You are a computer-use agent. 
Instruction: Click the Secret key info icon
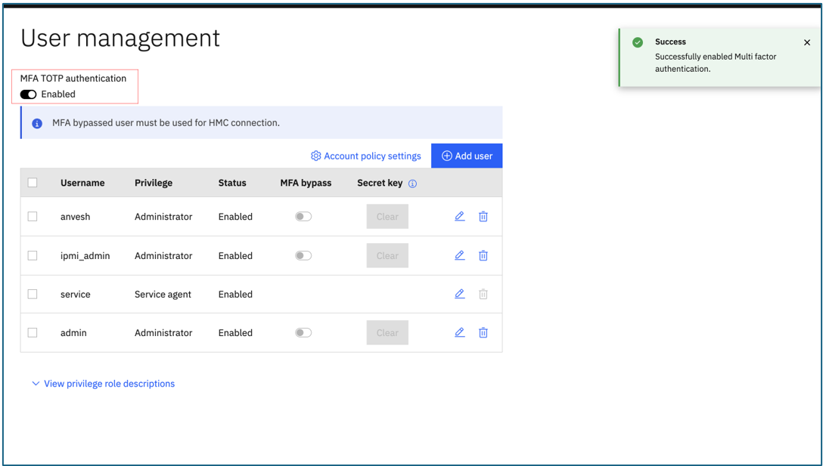412,183
